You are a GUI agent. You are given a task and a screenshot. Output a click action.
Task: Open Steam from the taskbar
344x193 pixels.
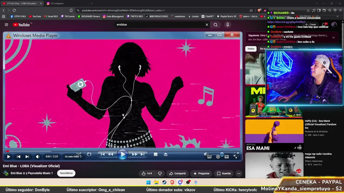click(x=164, y=183)
